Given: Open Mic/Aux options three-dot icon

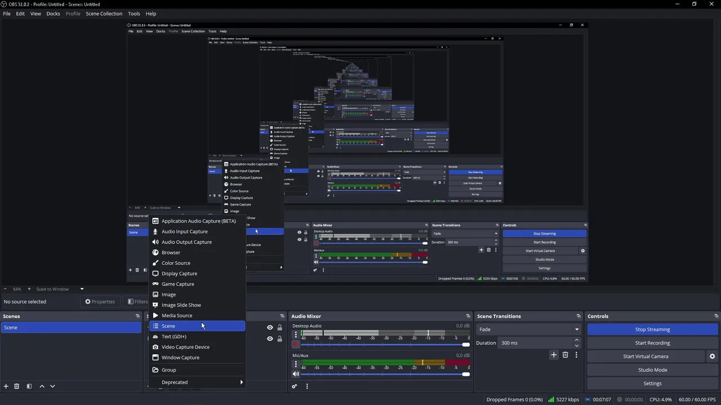Looking at the screenshot, I should [296, 364].
